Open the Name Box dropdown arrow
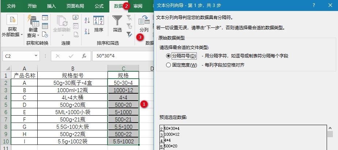Screen dimensions: 338x150 pyautogui.click(x=36, y=56)
